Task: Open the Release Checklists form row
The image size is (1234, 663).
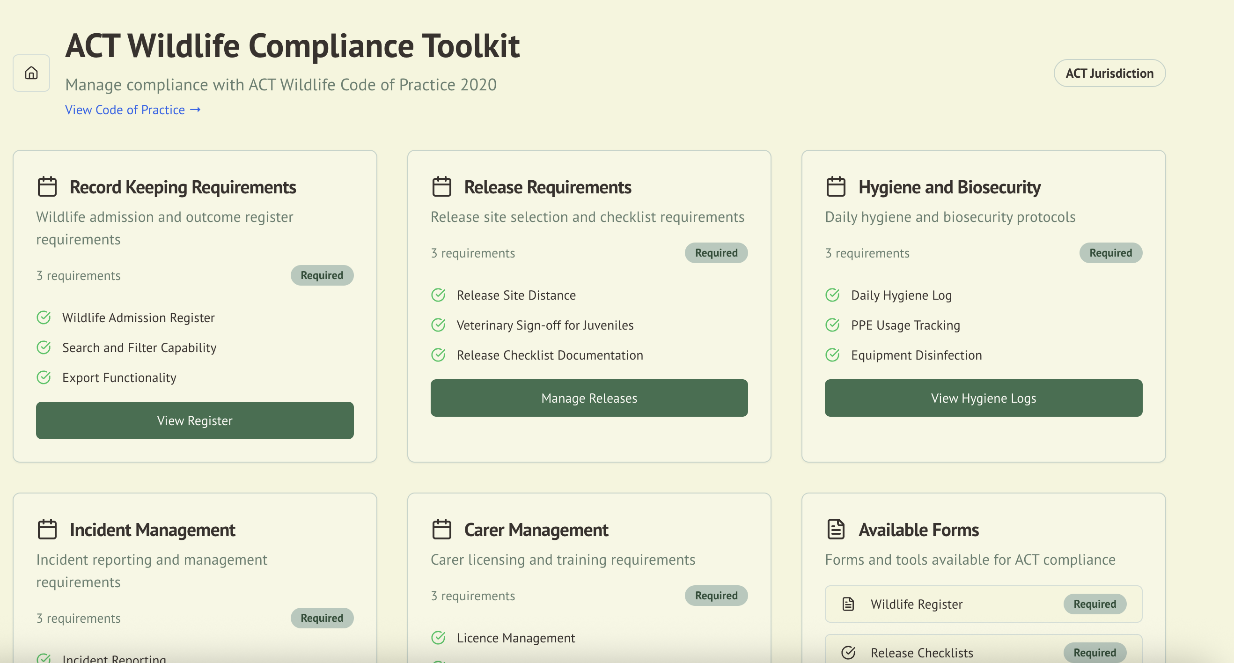Action: pos(983,649)
